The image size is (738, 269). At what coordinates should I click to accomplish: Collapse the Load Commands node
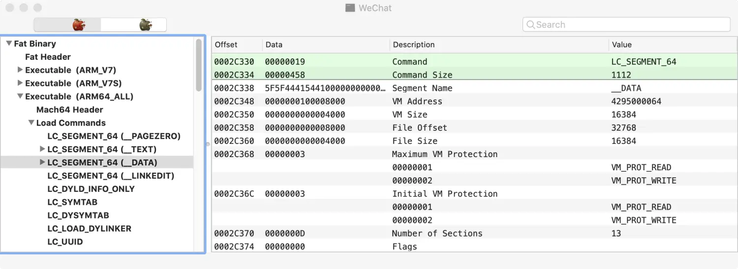31,123
